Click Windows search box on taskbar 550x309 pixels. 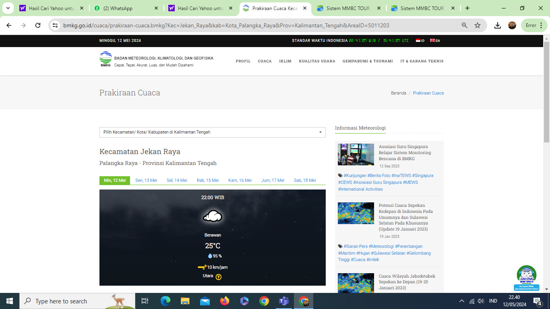click(x=78, y=301)
